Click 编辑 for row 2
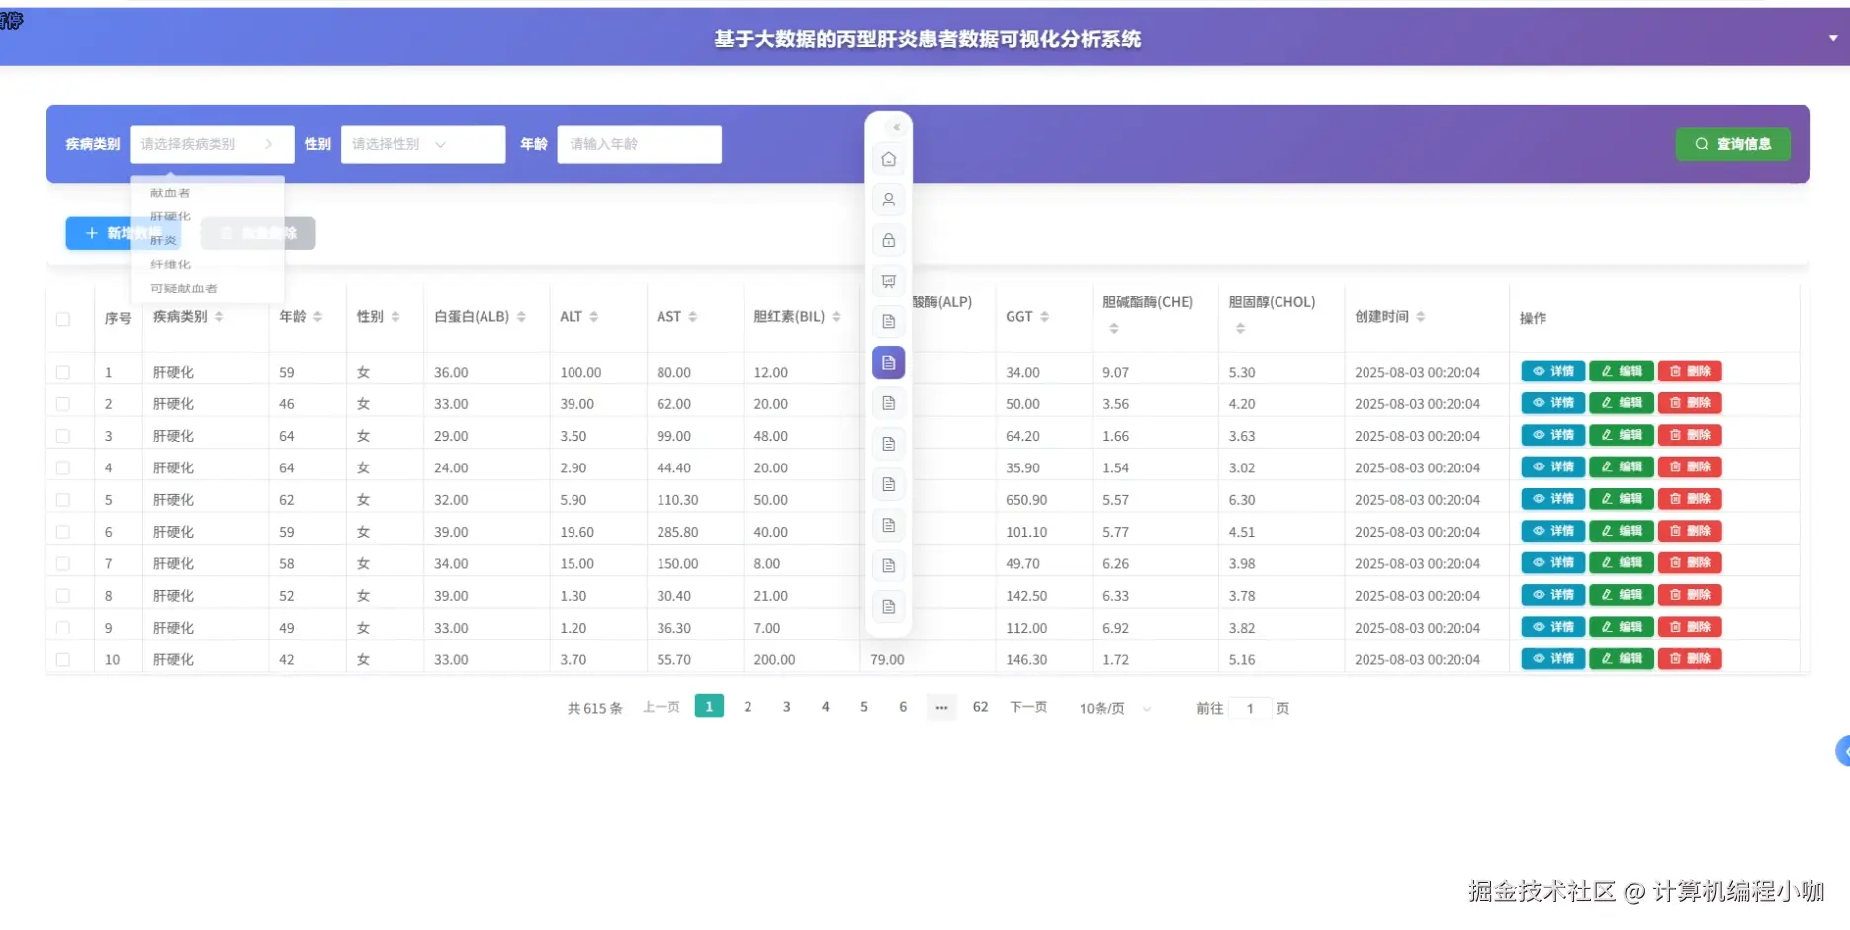The image size is (1850, 930). coord(1622,403)
